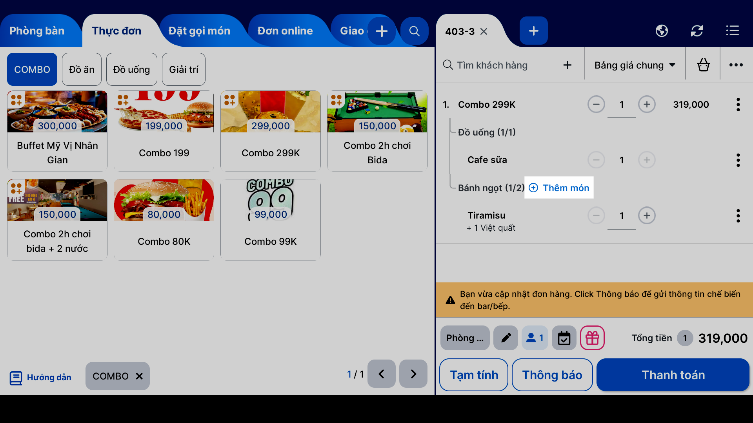The image size is (753, 423).
Task: Open the shopping basket icon
Action: click(703, 65)
